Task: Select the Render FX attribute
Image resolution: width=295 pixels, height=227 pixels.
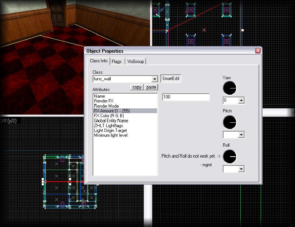Action: click(x=104, y=101)
